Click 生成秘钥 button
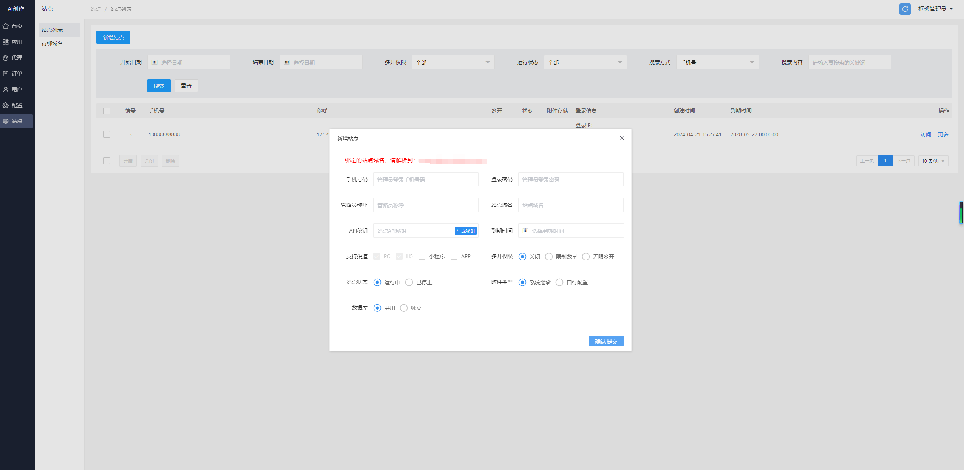 pos(465,231)
